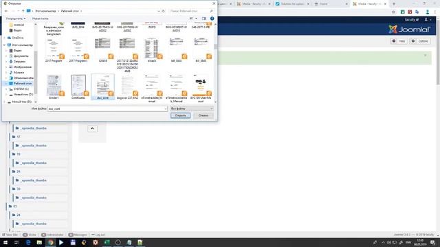Go back in the file dialog

click(6, 11)
